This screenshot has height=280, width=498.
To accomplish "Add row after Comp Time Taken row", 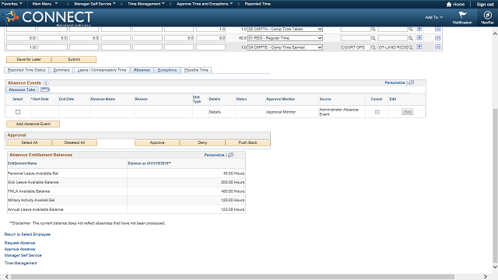I will tap(419, 29).
